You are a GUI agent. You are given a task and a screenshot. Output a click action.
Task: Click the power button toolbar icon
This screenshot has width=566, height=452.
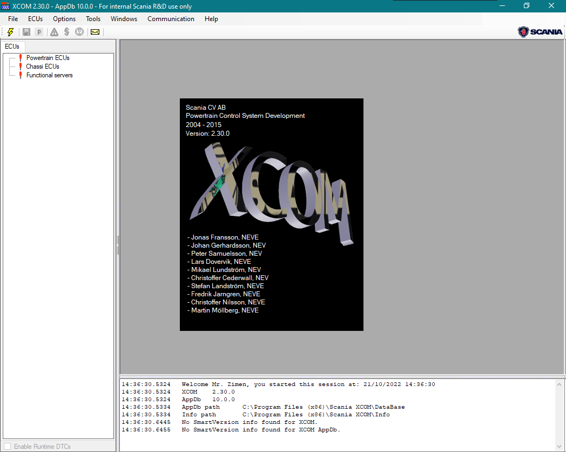79,32
